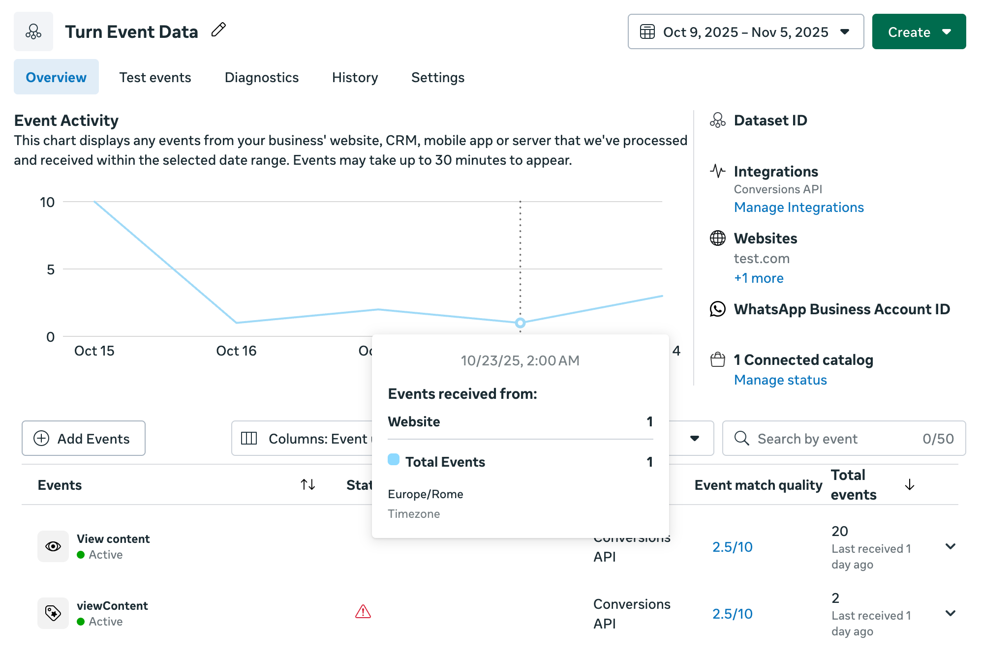Click the eye icon for View content
This screenshot has height=657, width=981.
53,546
